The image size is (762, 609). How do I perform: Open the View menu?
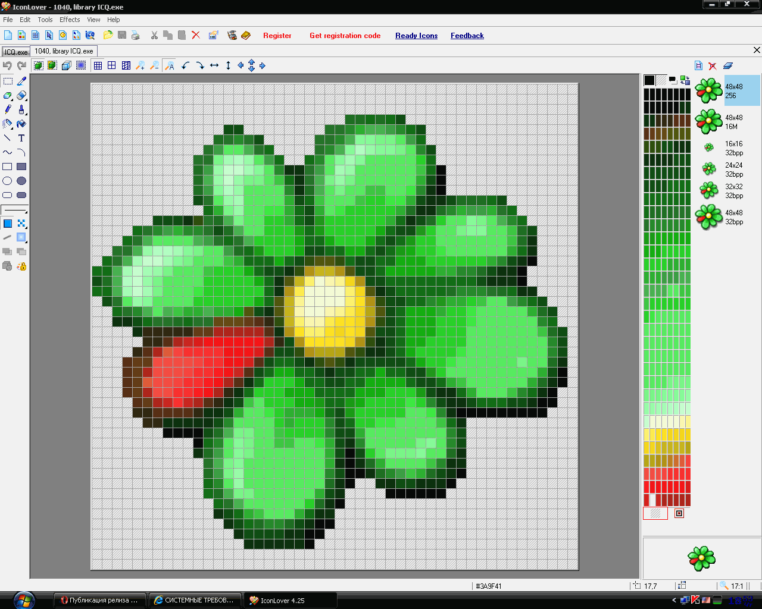pos(93,20)
